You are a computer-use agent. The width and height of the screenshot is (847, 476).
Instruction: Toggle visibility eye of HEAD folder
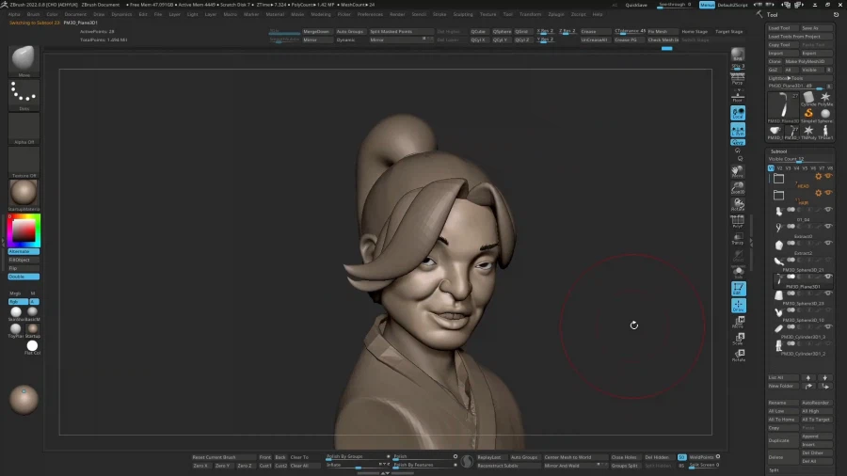click(x=829, y=177)
